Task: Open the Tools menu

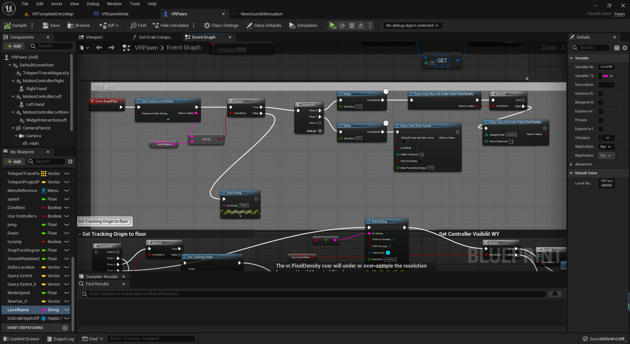Action: tap(135, 4)
